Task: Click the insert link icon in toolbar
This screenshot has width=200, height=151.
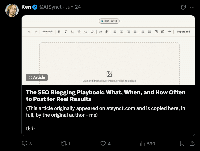Action: [x=100, y=32]
